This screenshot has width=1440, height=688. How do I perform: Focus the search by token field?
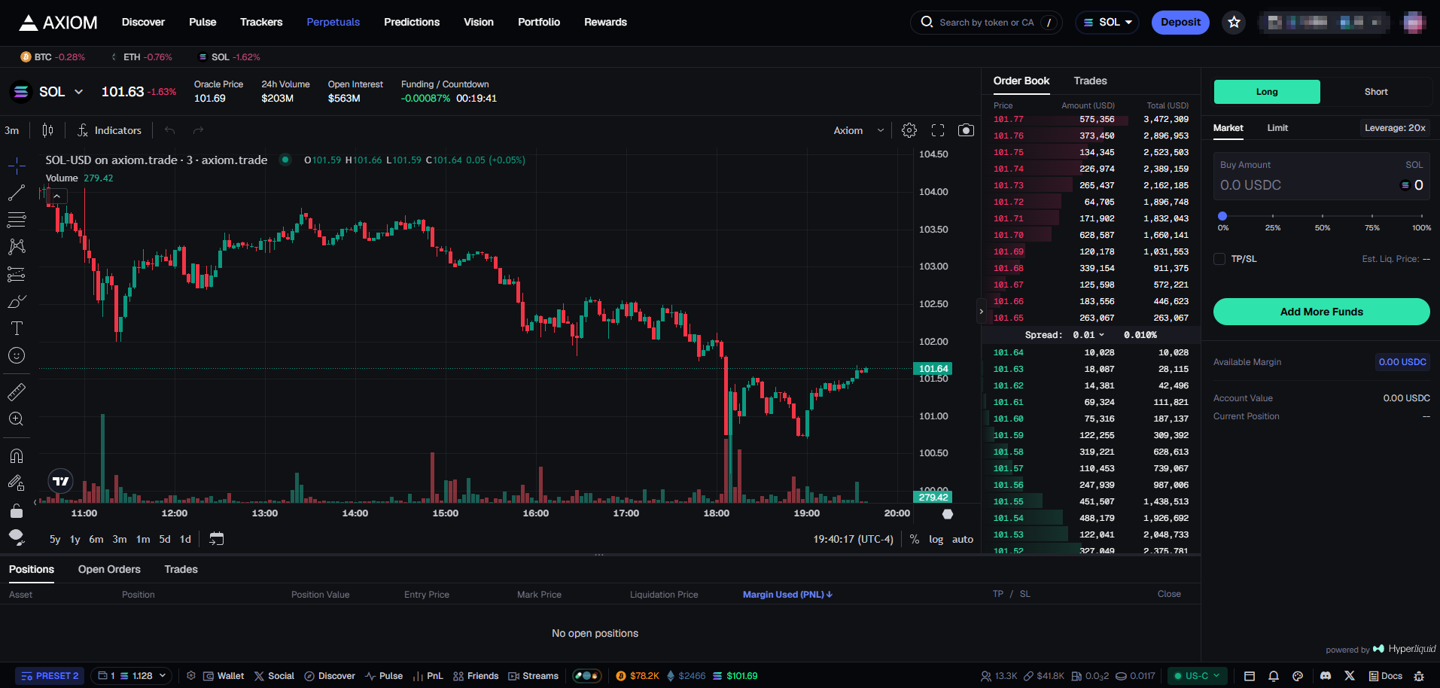986,23
